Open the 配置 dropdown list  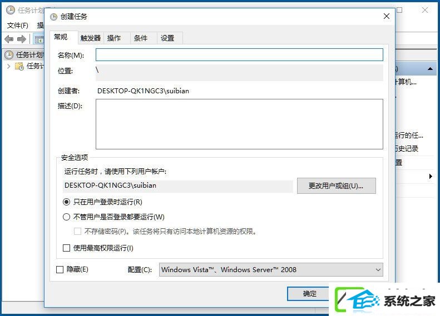coord(271,269)
